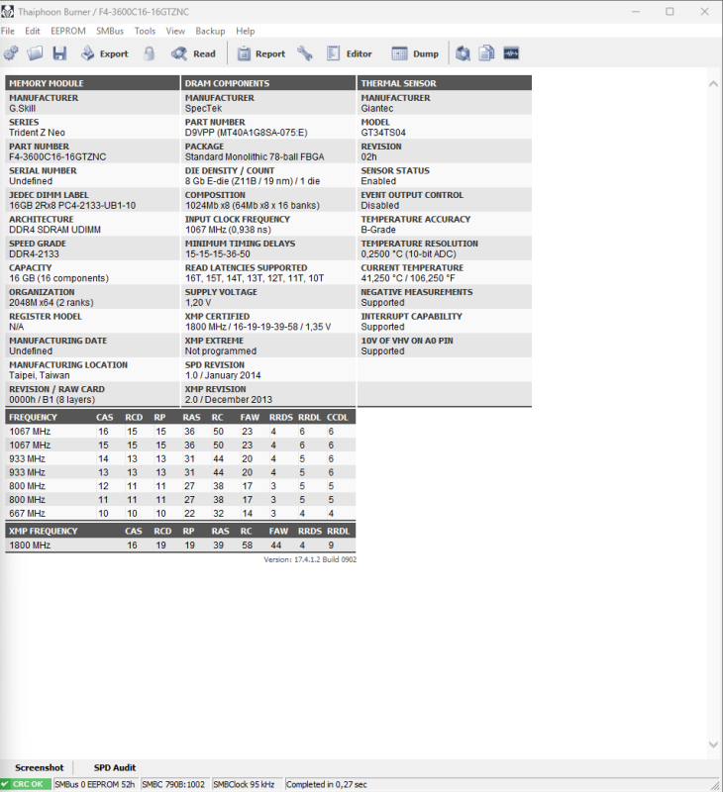This screenshot has width=723, height=792.
Task: Click the Thaiphoon Burner title bar app icon
Action: pos(8,11)
